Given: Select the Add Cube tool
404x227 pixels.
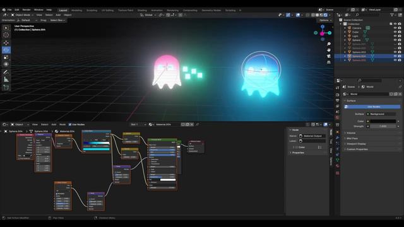Looking at the screenshot, I should coord(6,88).
